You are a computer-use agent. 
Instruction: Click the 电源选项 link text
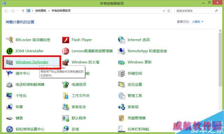click(x=79, y=84)
